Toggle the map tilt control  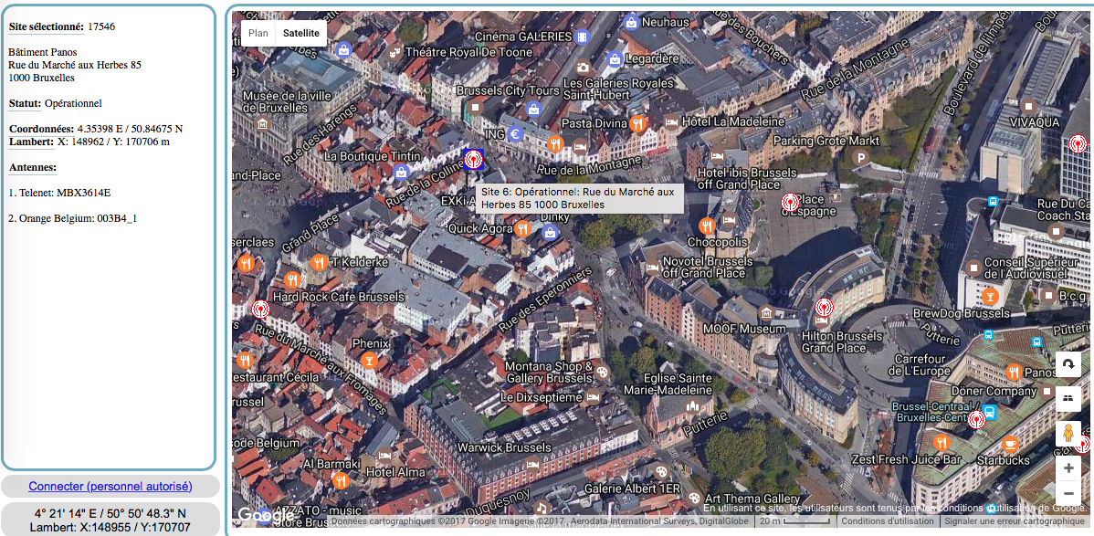[x=1068, y=398]
